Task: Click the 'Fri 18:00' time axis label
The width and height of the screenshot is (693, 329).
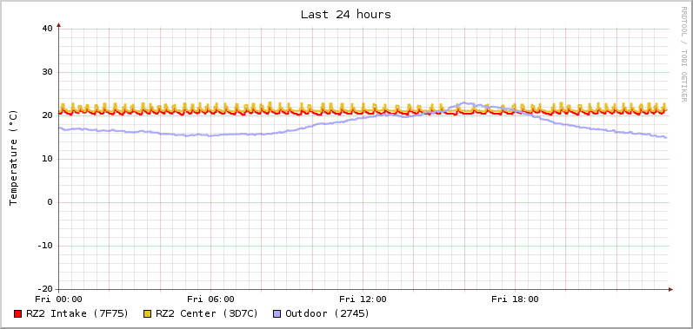Action: point(516,299)
